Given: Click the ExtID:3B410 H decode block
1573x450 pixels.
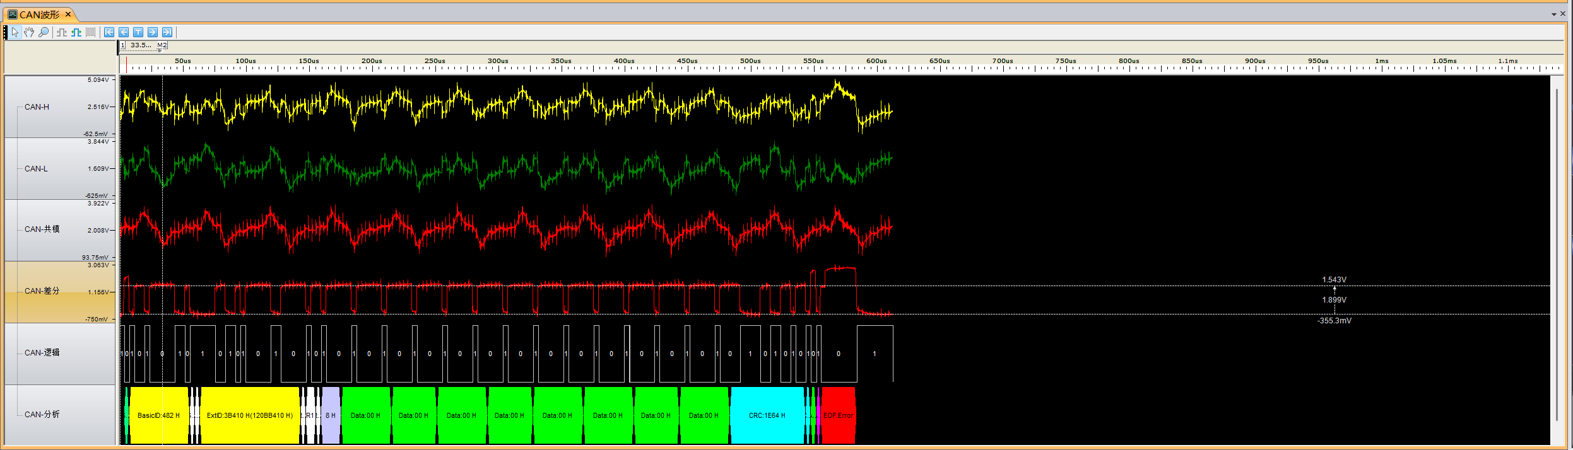Looking at the screenshot, I should [x=250, y=415].
